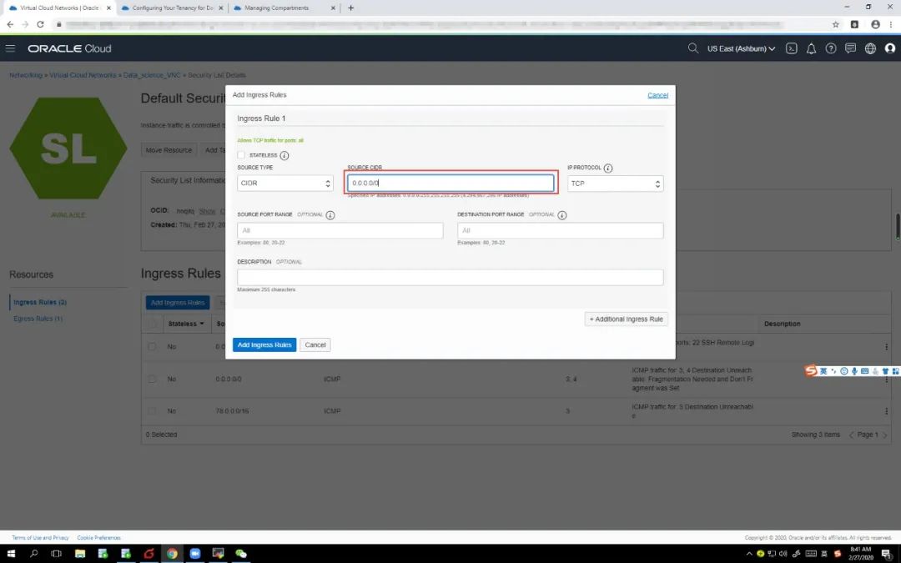Check the 78.0.0.0/16 rule checkbox

(153, 410)
